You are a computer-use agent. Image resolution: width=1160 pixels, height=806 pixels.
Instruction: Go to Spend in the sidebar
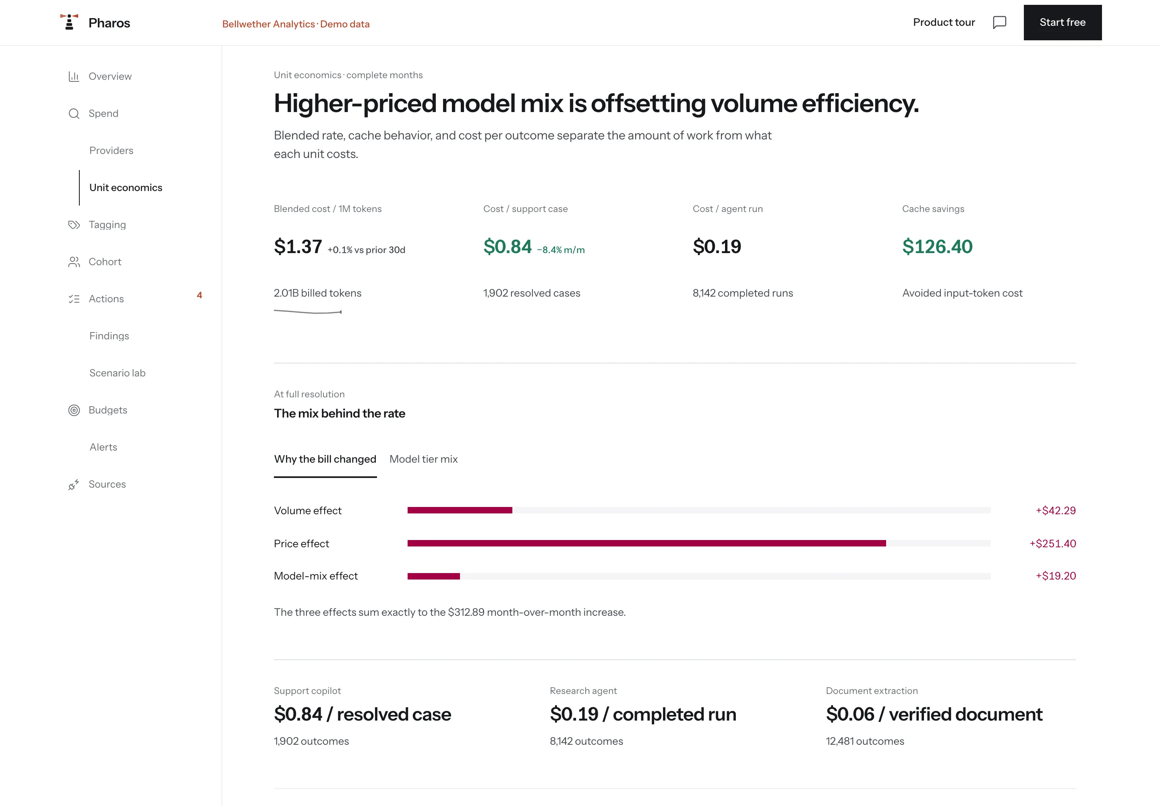pyautogui.click(x=104, y=114)
